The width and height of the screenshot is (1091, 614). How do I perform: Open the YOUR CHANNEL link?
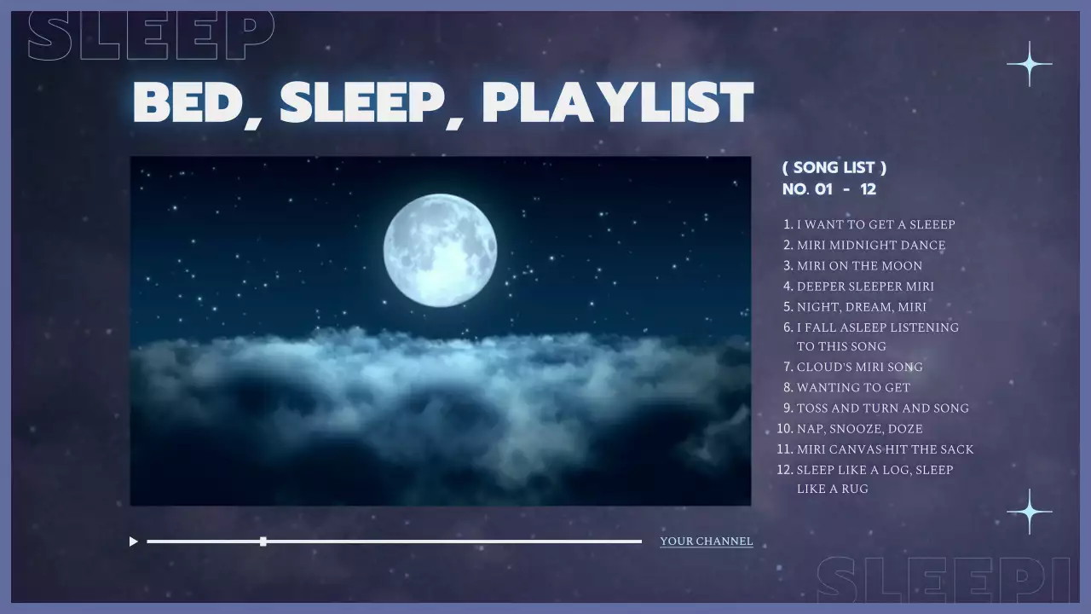tap(706, 542)
